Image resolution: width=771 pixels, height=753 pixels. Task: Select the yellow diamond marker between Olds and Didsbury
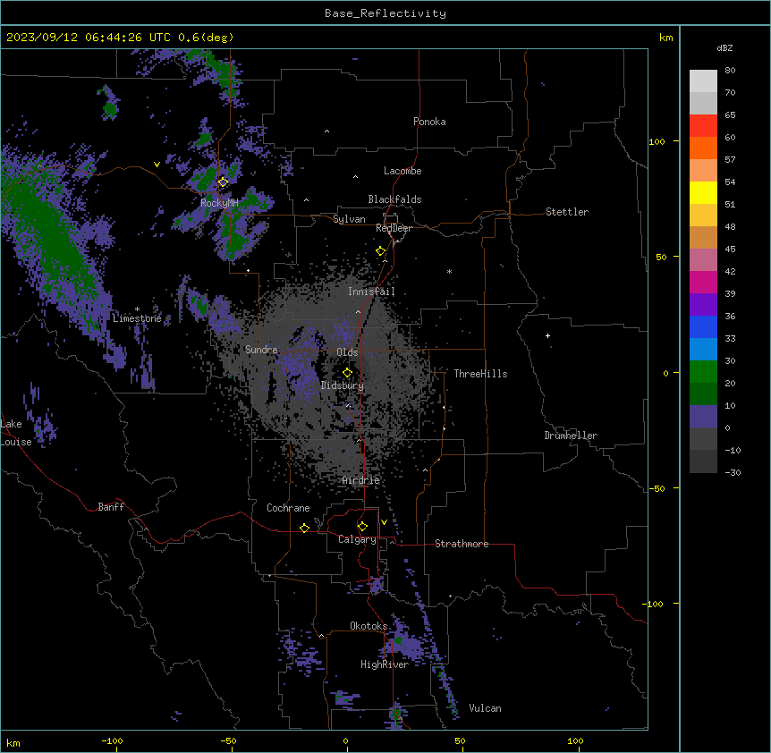(348, 372)
